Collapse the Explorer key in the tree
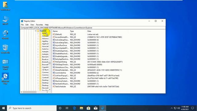 tap(36, 31)
